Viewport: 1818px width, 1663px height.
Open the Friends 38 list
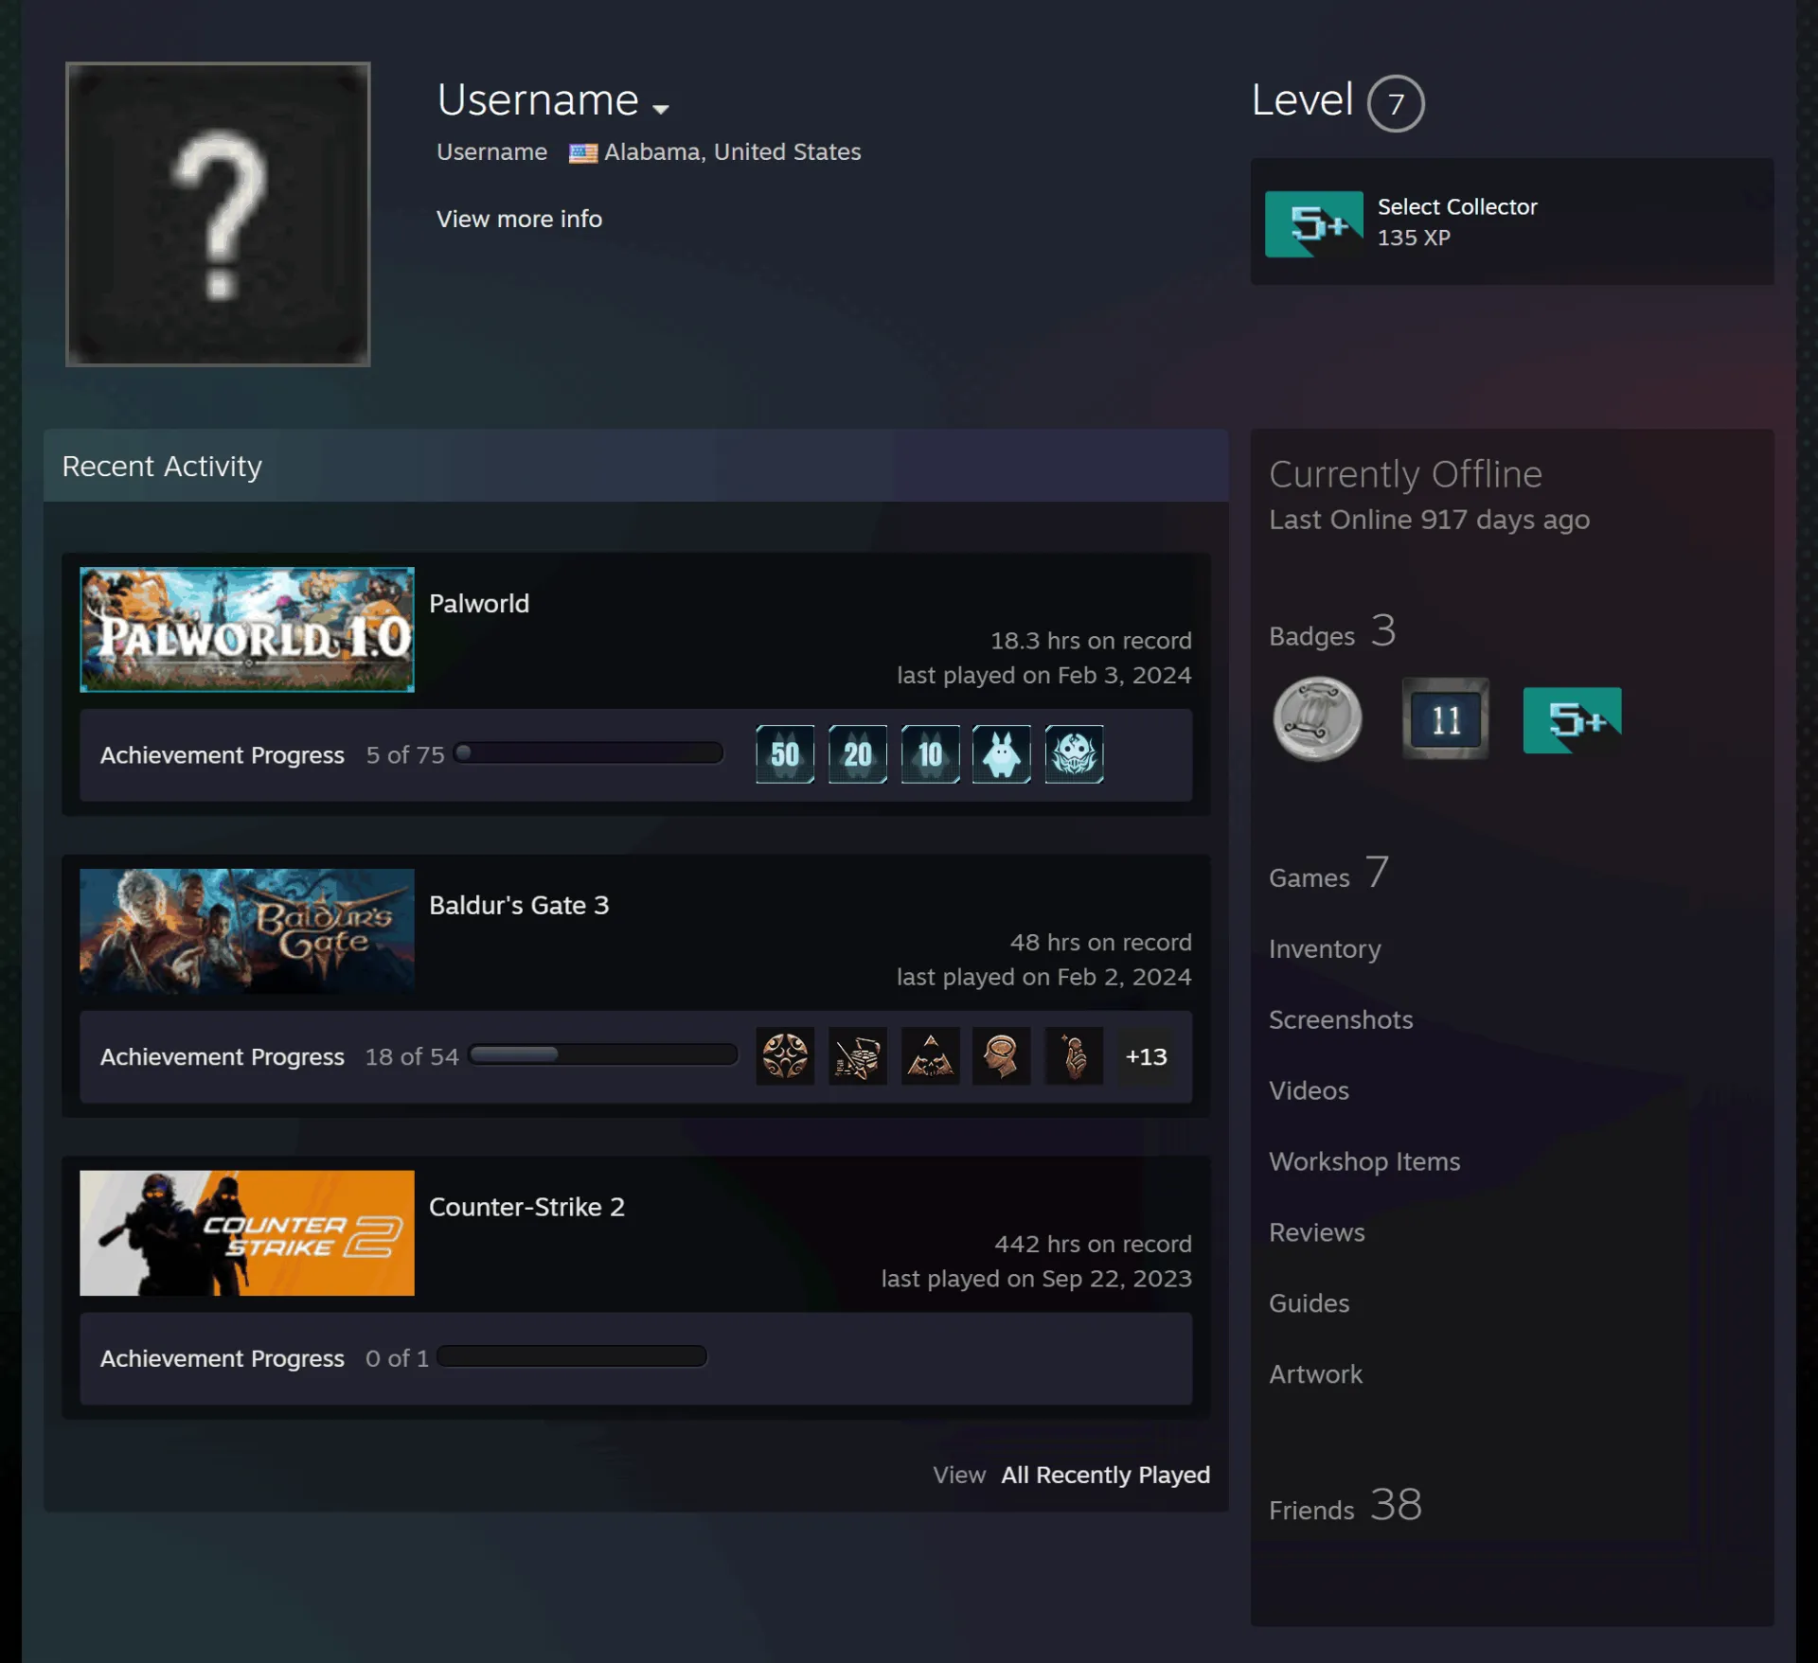coord(1346,1505)
